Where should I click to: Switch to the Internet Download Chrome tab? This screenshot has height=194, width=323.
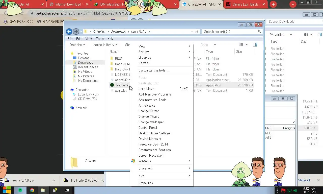point(69,4)
